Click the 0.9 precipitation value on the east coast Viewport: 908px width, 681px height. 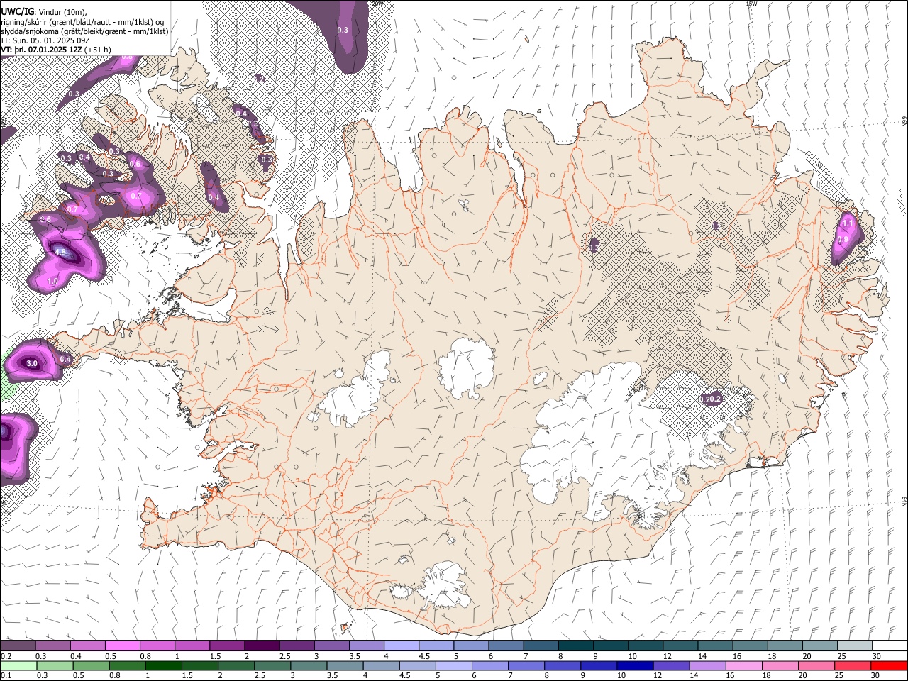pyautogui.click(x=843, y=240)
